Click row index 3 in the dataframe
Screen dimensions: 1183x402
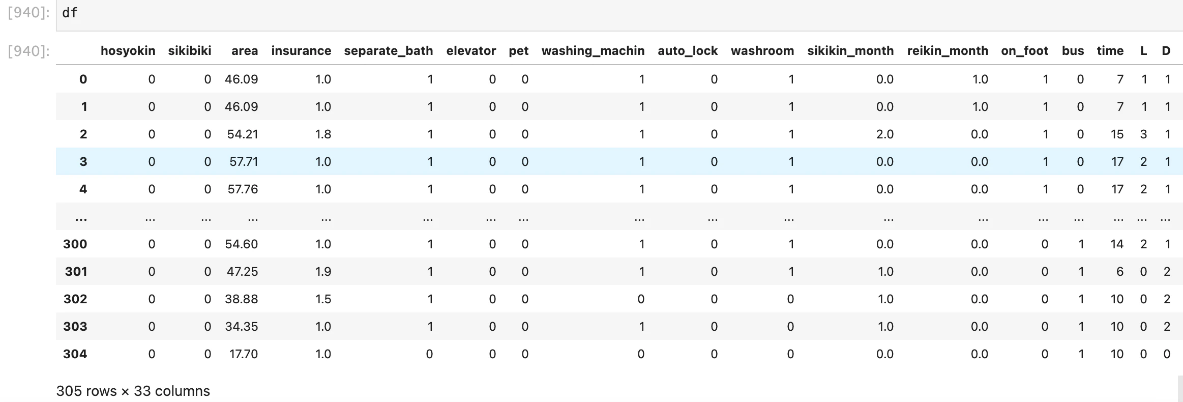[x=83, y=162]
